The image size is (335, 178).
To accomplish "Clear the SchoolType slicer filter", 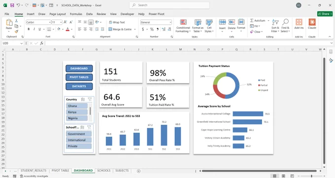I will (89, 127).
